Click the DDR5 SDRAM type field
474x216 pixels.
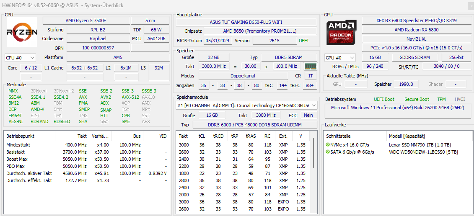[289, 57]
